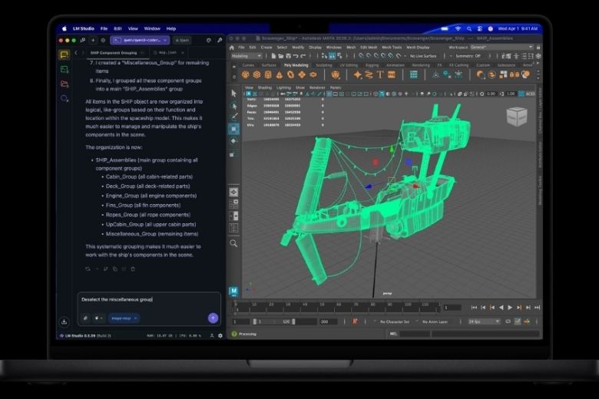599x399 pixels.
Task: Open the Chats icon in LM Studio sidebar
Action: click(65, 54)
